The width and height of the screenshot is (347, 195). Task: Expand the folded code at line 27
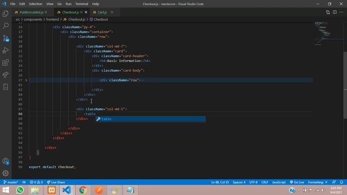(26, 80)
